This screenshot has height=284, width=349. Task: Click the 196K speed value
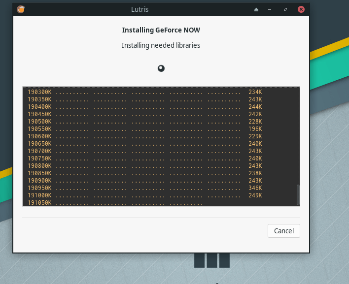pos(255,129)
